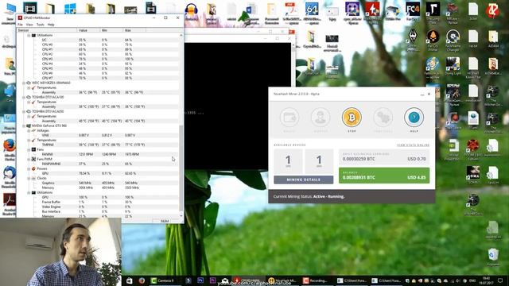Image resolution: width=509 pixels, height=286 pixels.
Task: Select the CPU #3 utilization row
Action: [99, 59]
